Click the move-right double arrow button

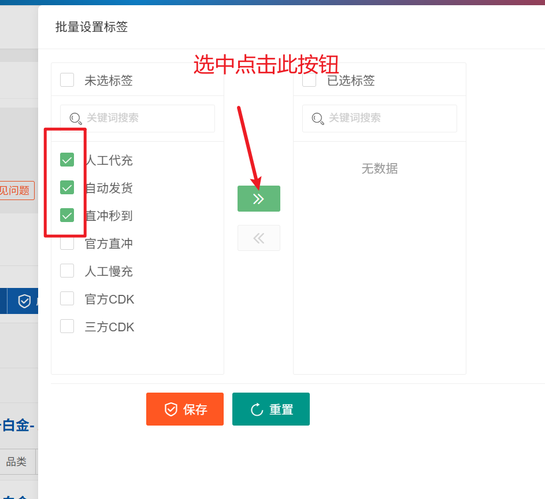point(258,199)
